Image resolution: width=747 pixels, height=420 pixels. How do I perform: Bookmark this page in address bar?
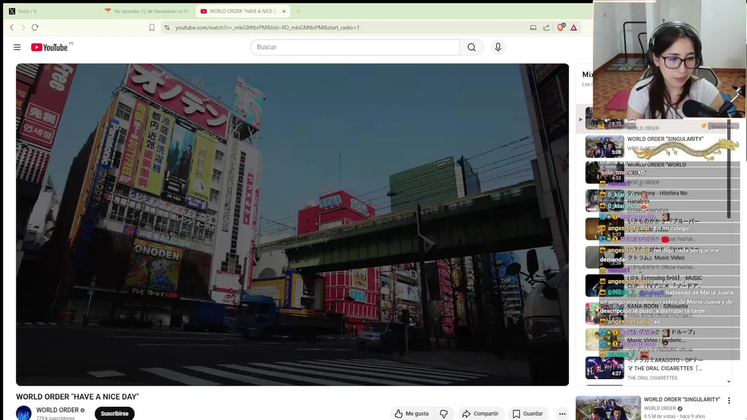coord(152,27)
